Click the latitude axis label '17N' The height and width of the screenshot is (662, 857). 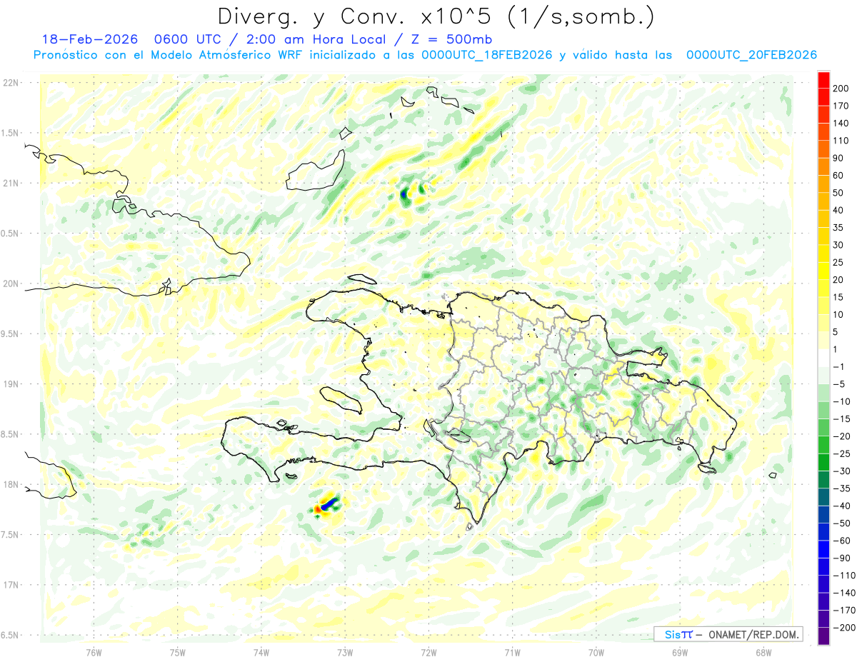[11, 585]
